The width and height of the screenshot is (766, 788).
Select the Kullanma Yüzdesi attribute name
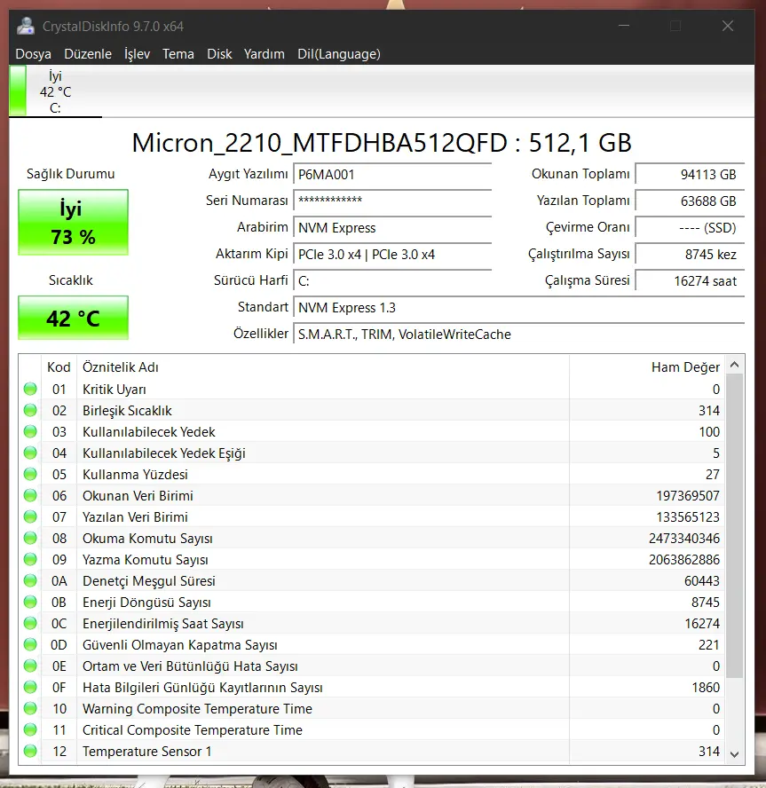point(135,475)
